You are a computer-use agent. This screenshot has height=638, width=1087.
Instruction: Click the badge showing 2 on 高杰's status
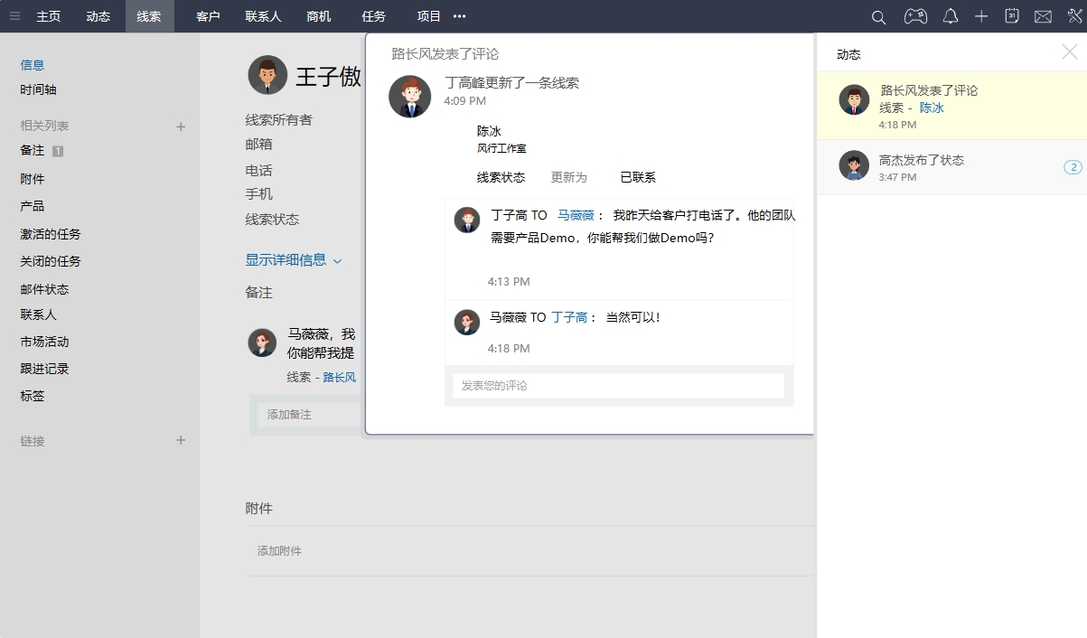pyautogui.click(x=1072, y=166)
